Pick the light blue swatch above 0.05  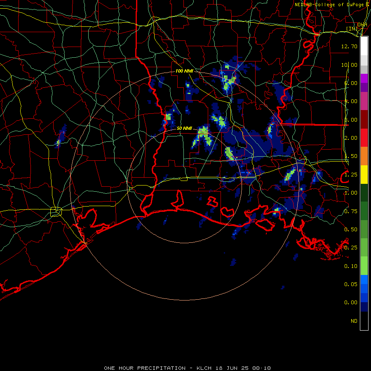(x=364, y=279)
